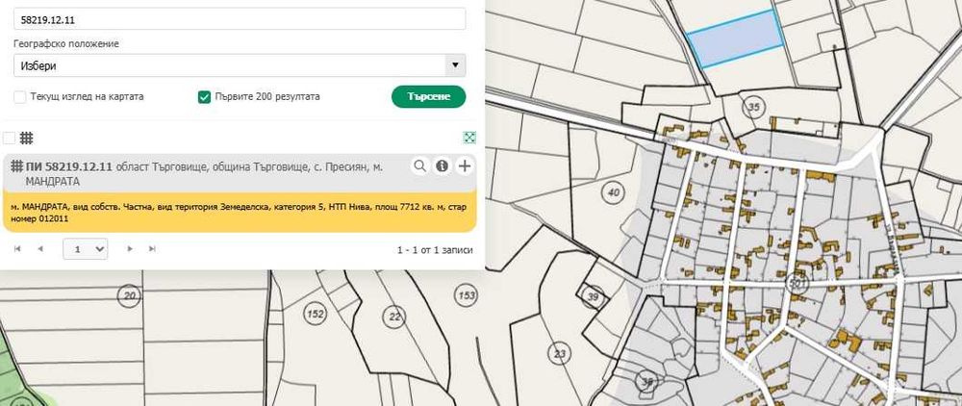
Task: Click map label 153
Action: point(467,296)
